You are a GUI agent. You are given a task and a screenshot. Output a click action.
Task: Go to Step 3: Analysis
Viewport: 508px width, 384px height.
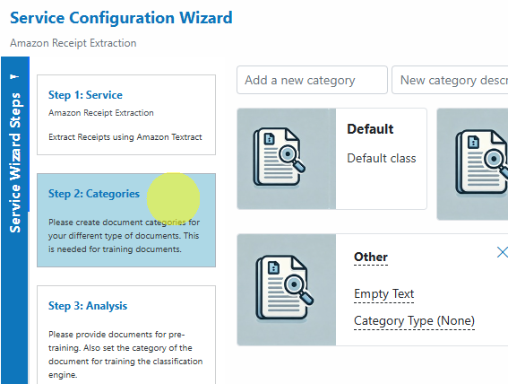pyautogui.click(x=126, y=335)
